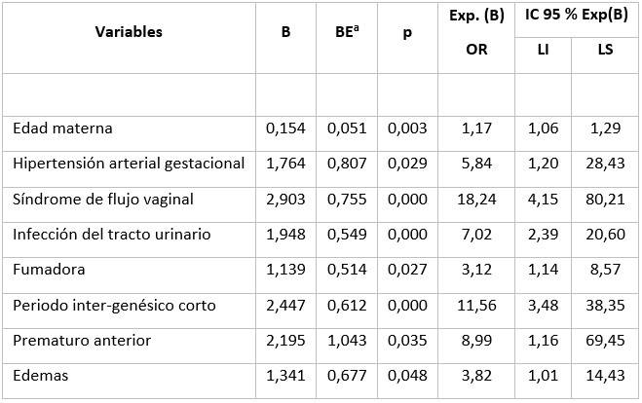Select the LI subheader cell
This screenshot has height=403, width=642.
544,48
